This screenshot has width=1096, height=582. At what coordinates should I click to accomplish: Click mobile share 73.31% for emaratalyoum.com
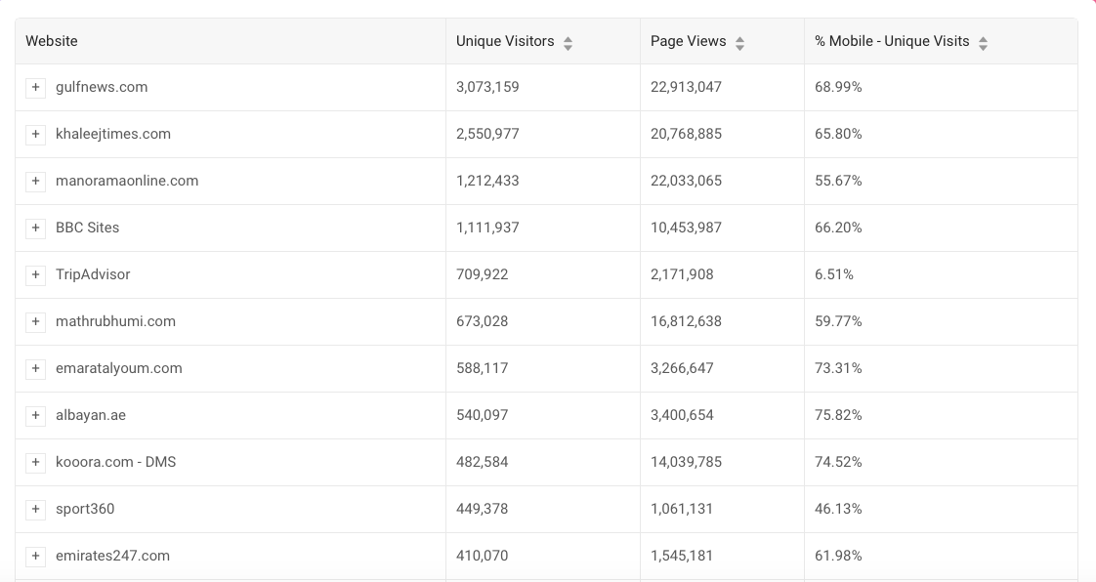(x=839, y=368)
